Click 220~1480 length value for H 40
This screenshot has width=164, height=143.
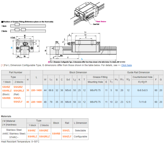[x=37, y=102]
